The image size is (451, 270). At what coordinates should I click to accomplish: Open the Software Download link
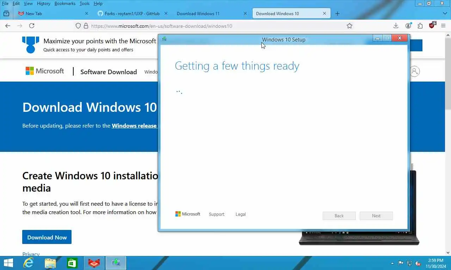pyautogui.click(x=109, y=72)
